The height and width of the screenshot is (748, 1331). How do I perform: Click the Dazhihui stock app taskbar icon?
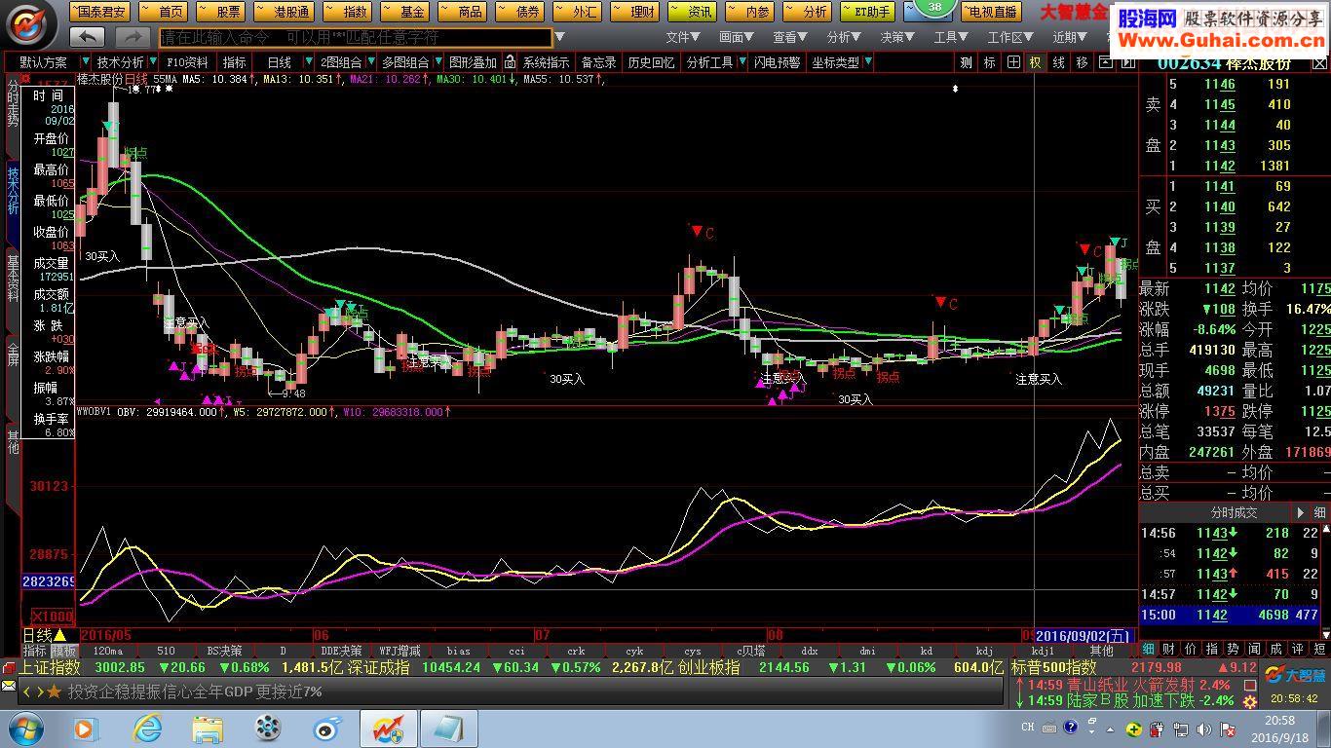[389, 729]
